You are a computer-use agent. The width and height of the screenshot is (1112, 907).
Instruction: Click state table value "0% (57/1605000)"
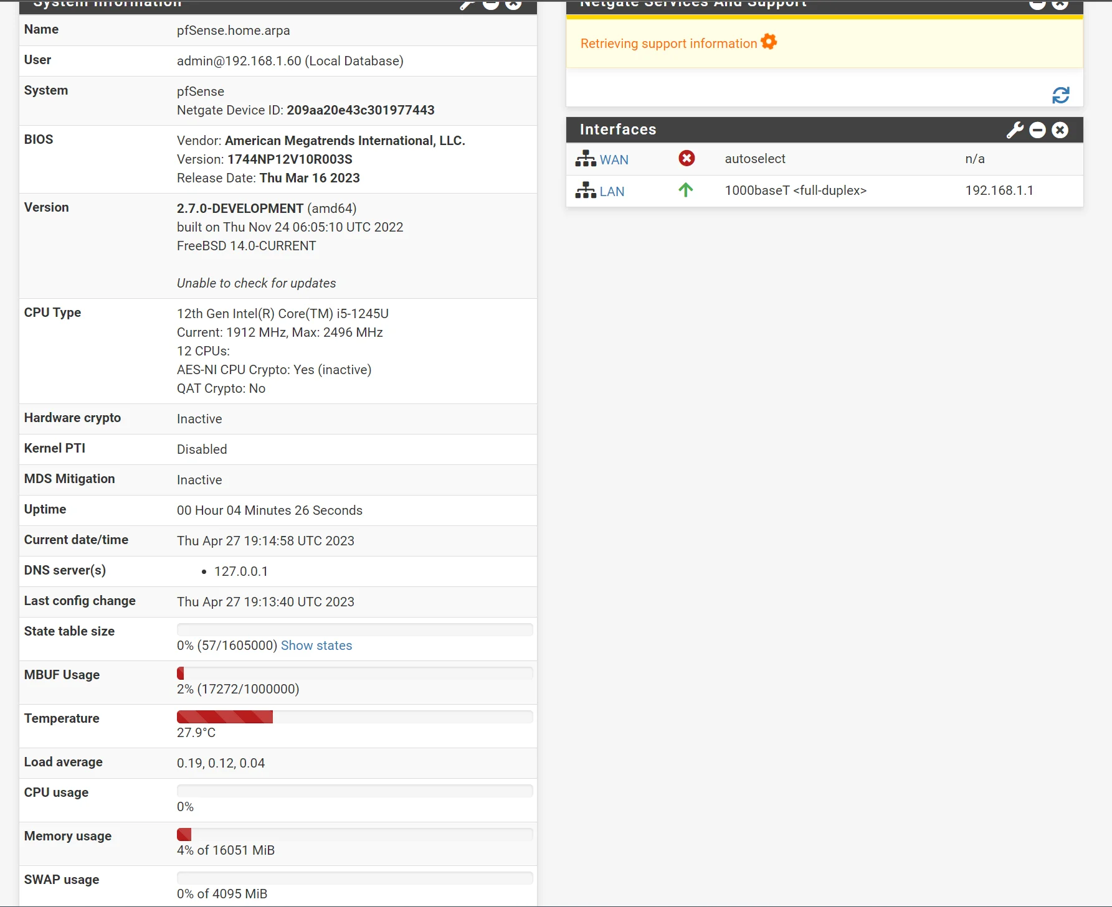pyautogui.click(x=227, y=646)
